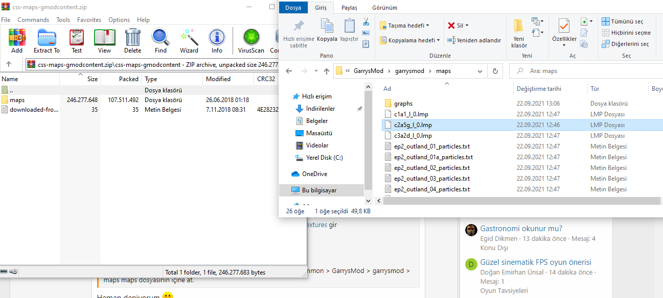This screenshot has height=298, width=663.
Task: Click the Add icon in WinRAR toolbar
Action: (x=17, y=41)
